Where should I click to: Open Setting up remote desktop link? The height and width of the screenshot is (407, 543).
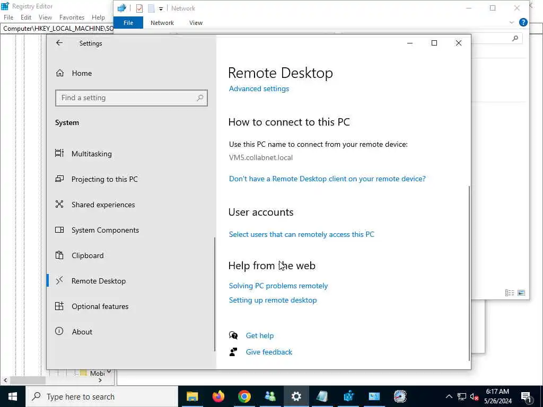click(x=273, y=300)
